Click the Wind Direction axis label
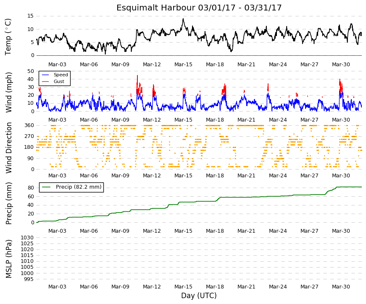Screen dimensions: 366x304 pyautogui.click(x=8, y=148)
